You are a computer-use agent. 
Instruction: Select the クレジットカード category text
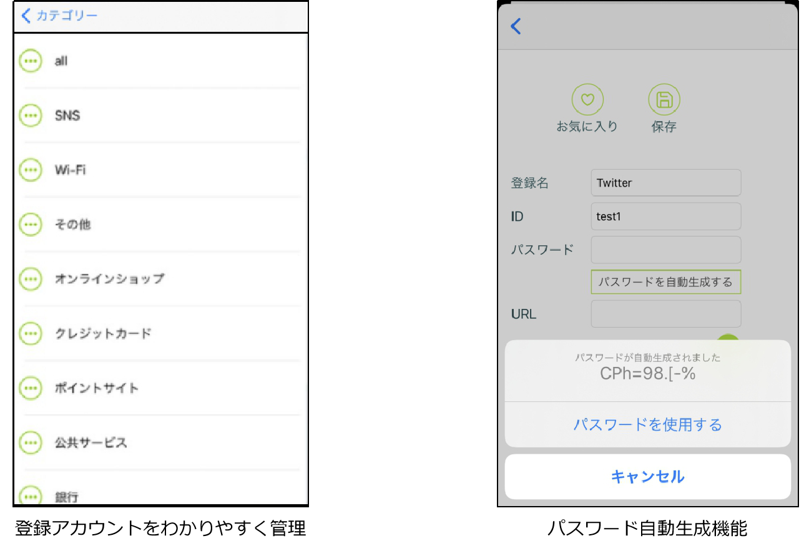pos(104,333)
